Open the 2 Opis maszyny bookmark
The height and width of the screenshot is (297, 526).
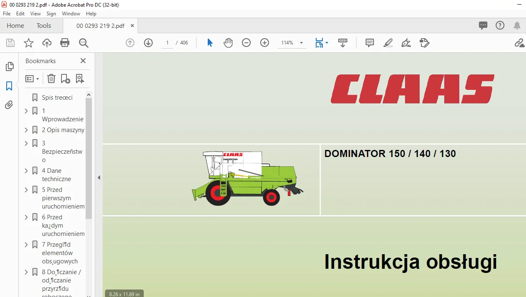(x=63, y=130)
